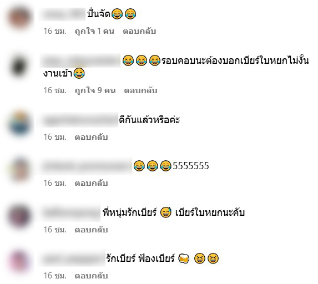The height and width of the screenshot is (284, 318).
Task: Open second commenter's dark profile avatar
Action: [19, 66]
